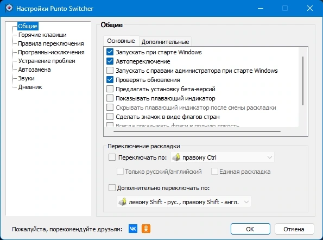323x240 pixels.
Task: Click the vertical scrollbar of options list
Action: click(x=303, y=81)
